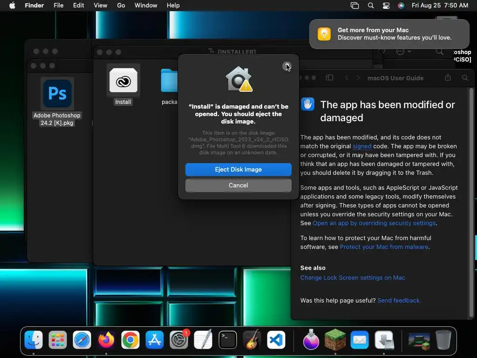477x358 pixels.
Task: Open Protect your Mac from malware link
Action: [x=384, y=247]
